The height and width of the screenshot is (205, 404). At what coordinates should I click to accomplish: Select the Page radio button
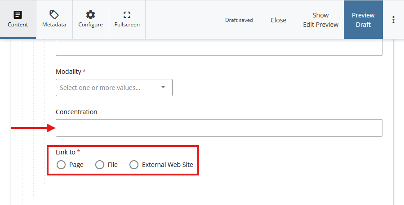point(62,165)
